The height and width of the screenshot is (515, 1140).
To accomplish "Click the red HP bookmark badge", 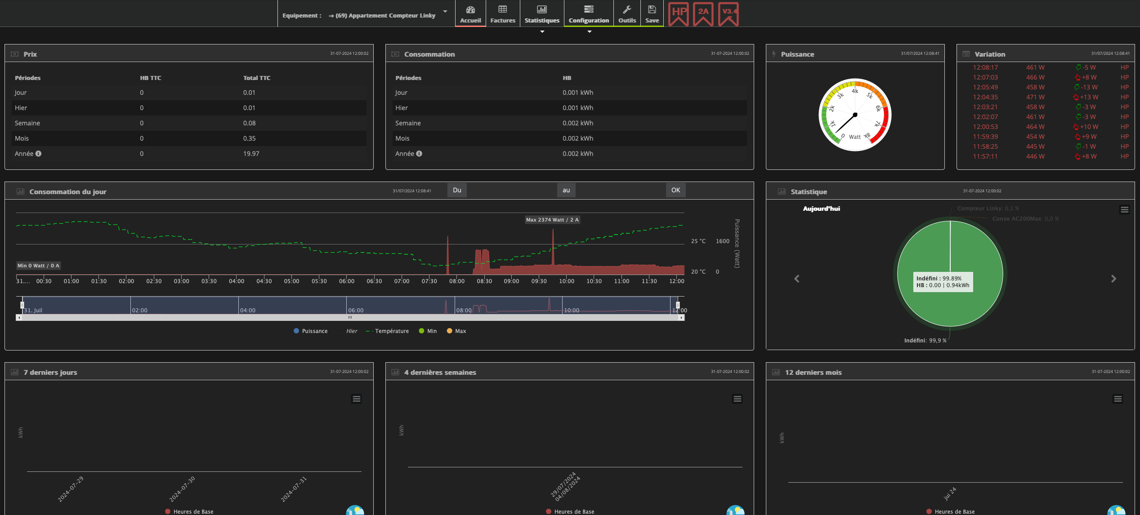I will coord(679,13).
